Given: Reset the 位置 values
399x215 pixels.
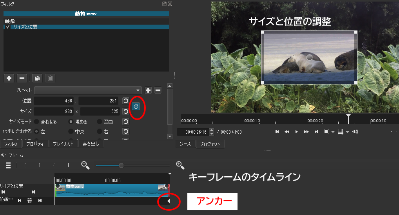Looking at the screenshot, I should (x=125, y=101).
